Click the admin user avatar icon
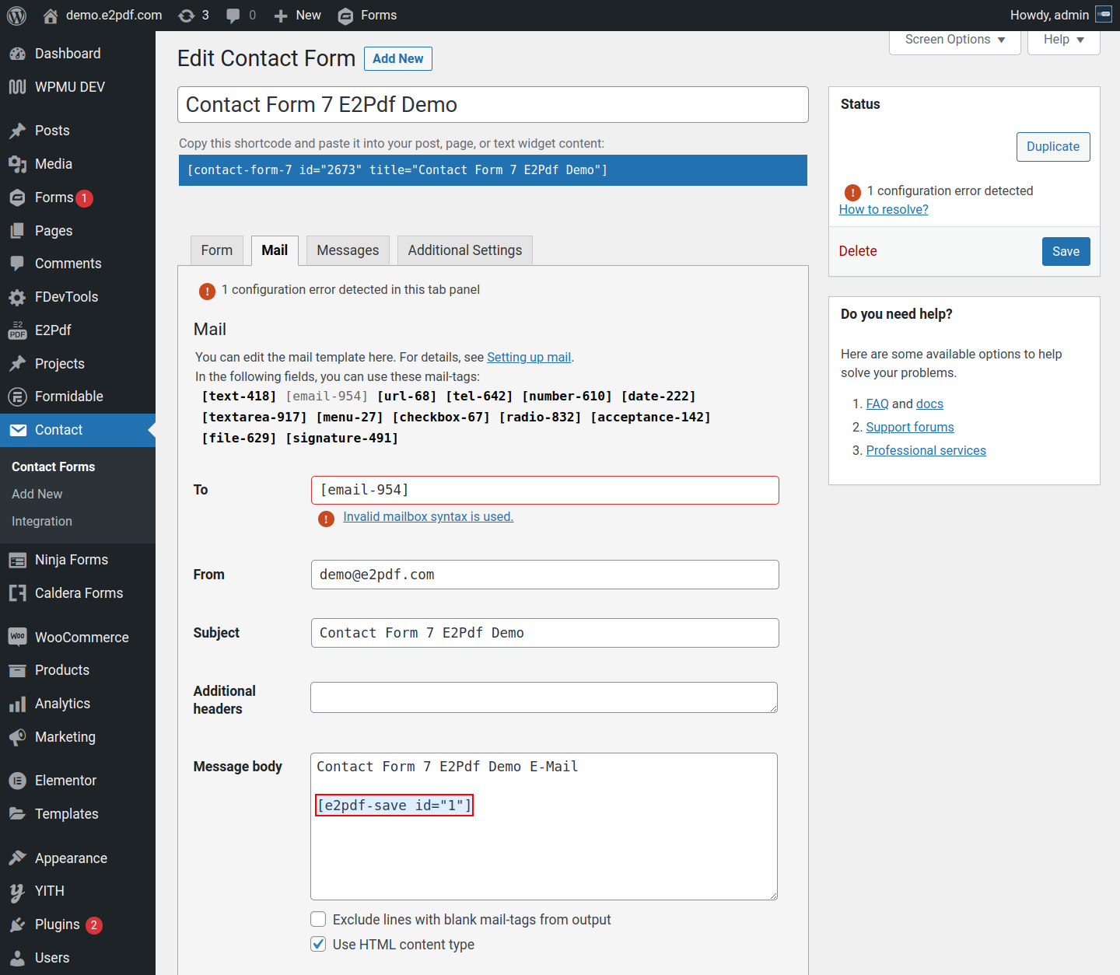This screenshot has width=1120, height=975. coord(1103,15)
